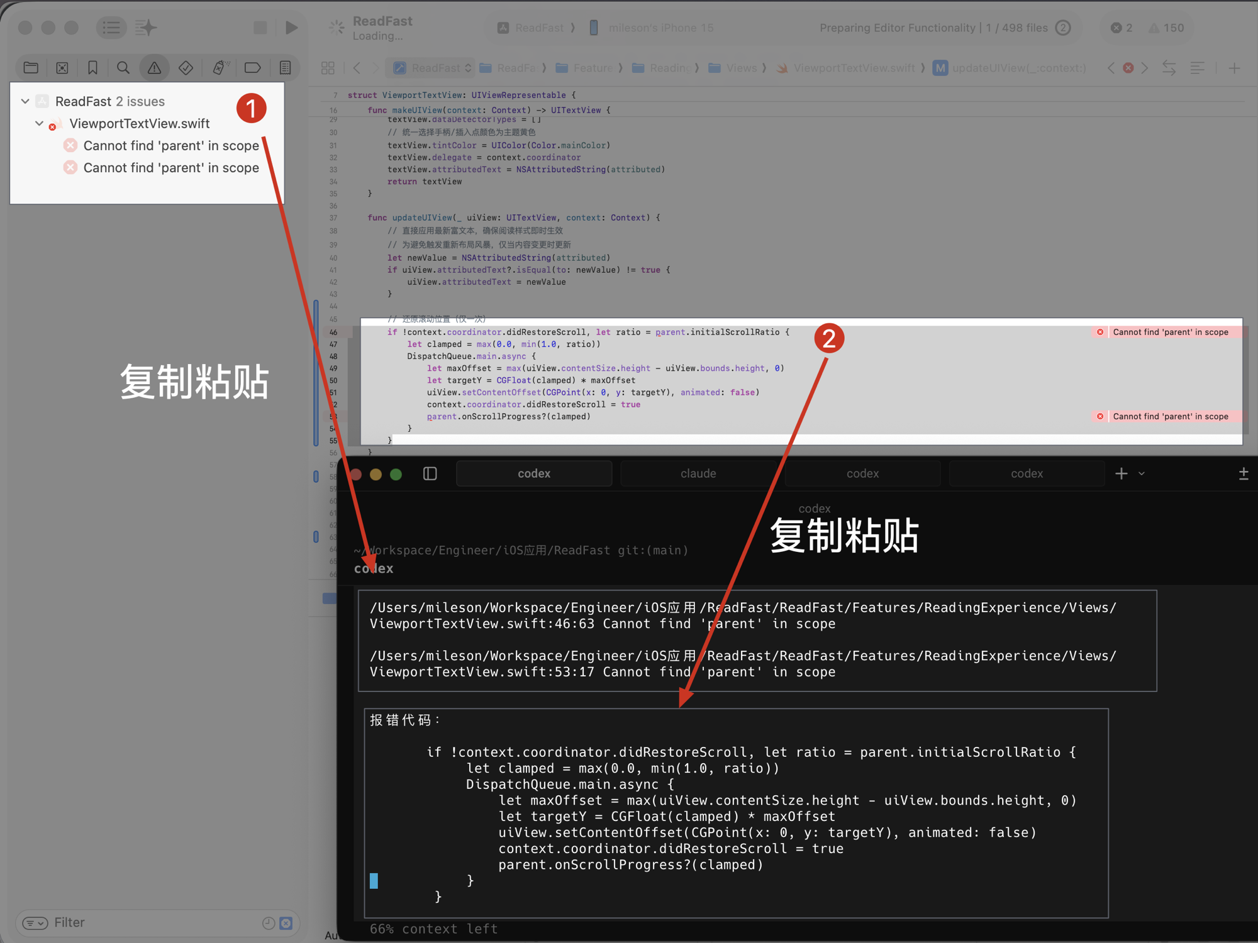Switch to the claude terminal tab
1258x943 pixels.
(698, 473)
